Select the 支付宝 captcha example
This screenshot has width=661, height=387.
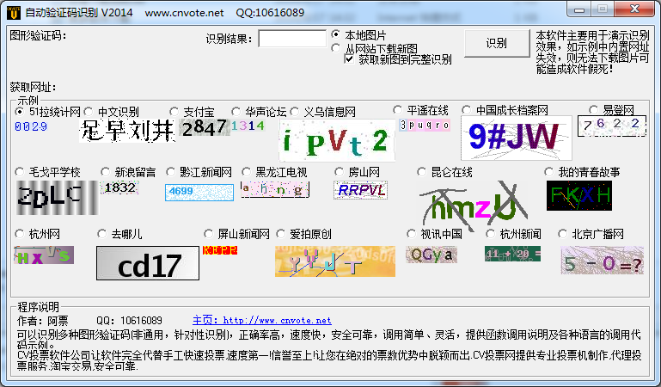point(175,112)
